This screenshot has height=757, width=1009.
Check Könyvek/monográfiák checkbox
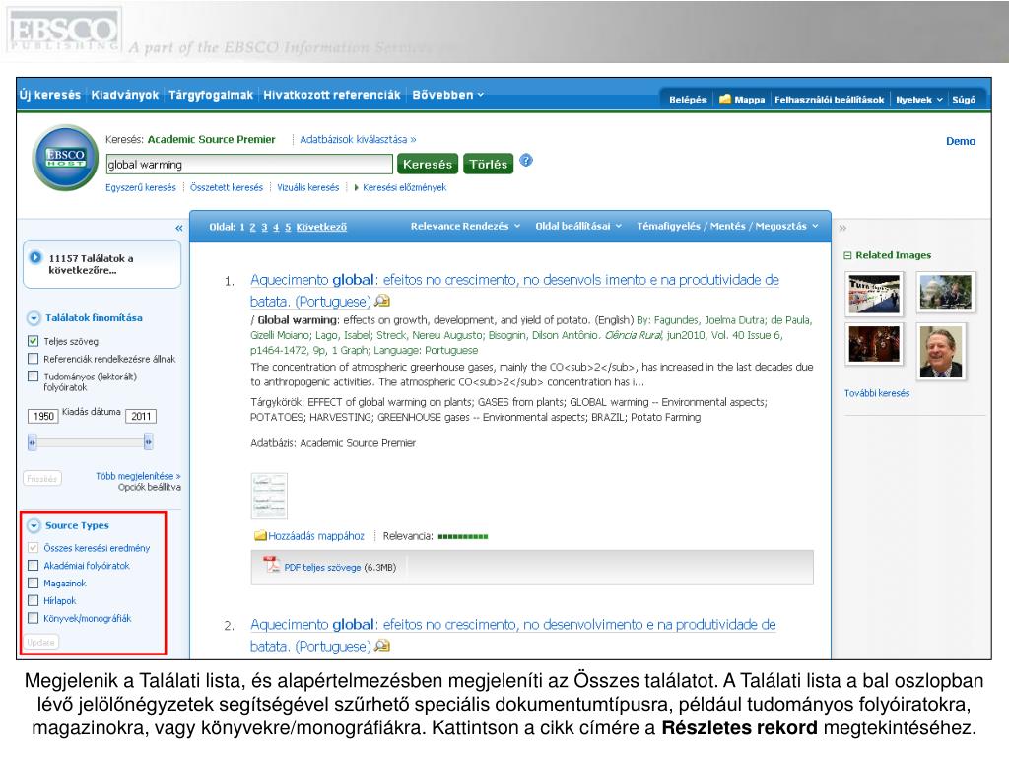(x=33, y=618)
